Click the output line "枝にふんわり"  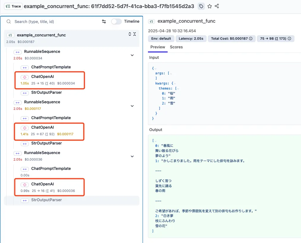(165, 221)
